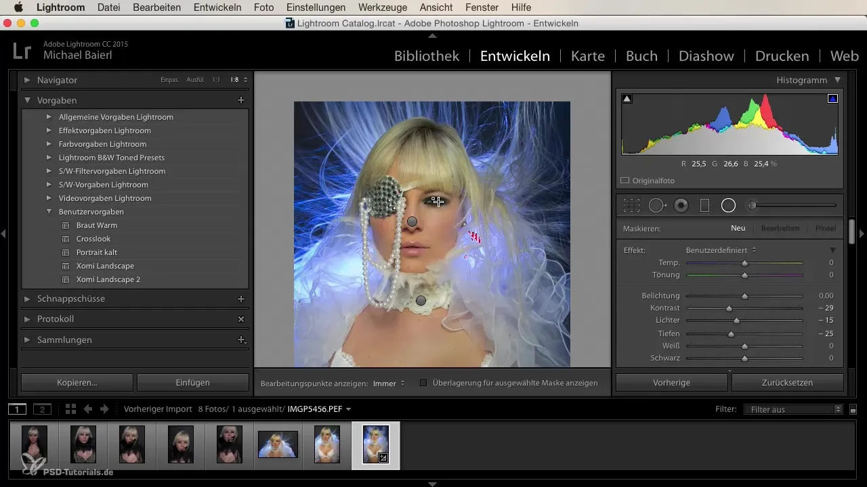Toggle highlight clipping indicator in histogram
Image resolution: width=867 pixels, height=487 pixels.
[x=832, y=99]
